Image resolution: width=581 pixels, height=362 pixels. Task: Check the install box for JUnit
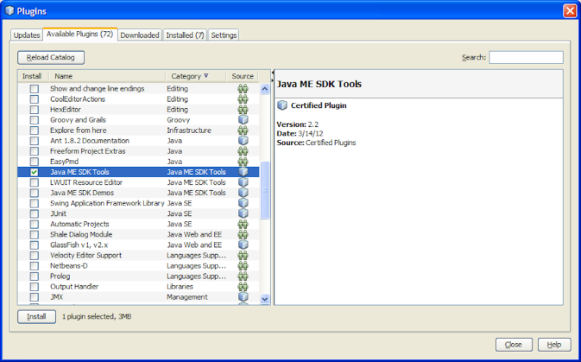coord(34,213)
